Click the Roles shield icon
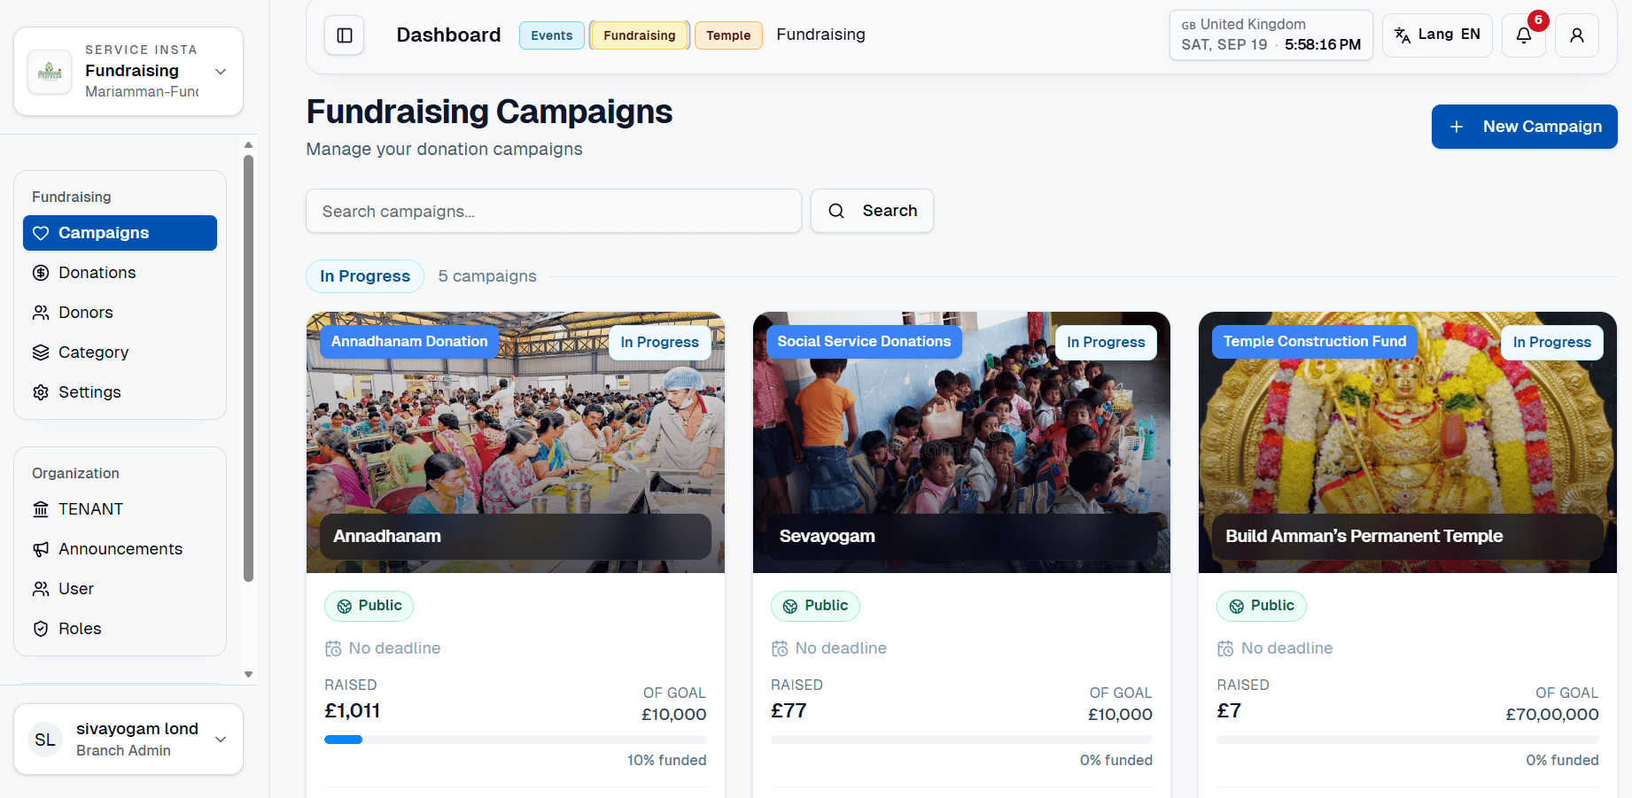Viewport: 1632px width, 798px height. [x=41, y=629]
